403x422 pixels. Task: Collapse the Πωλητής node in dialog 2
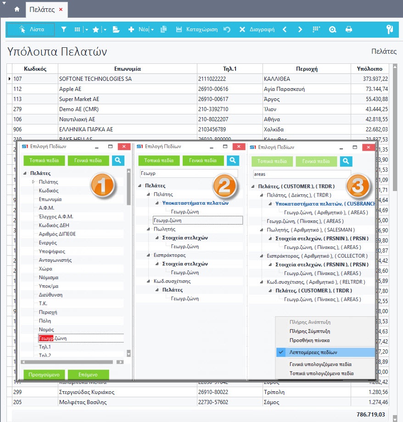tap(148, 229)
